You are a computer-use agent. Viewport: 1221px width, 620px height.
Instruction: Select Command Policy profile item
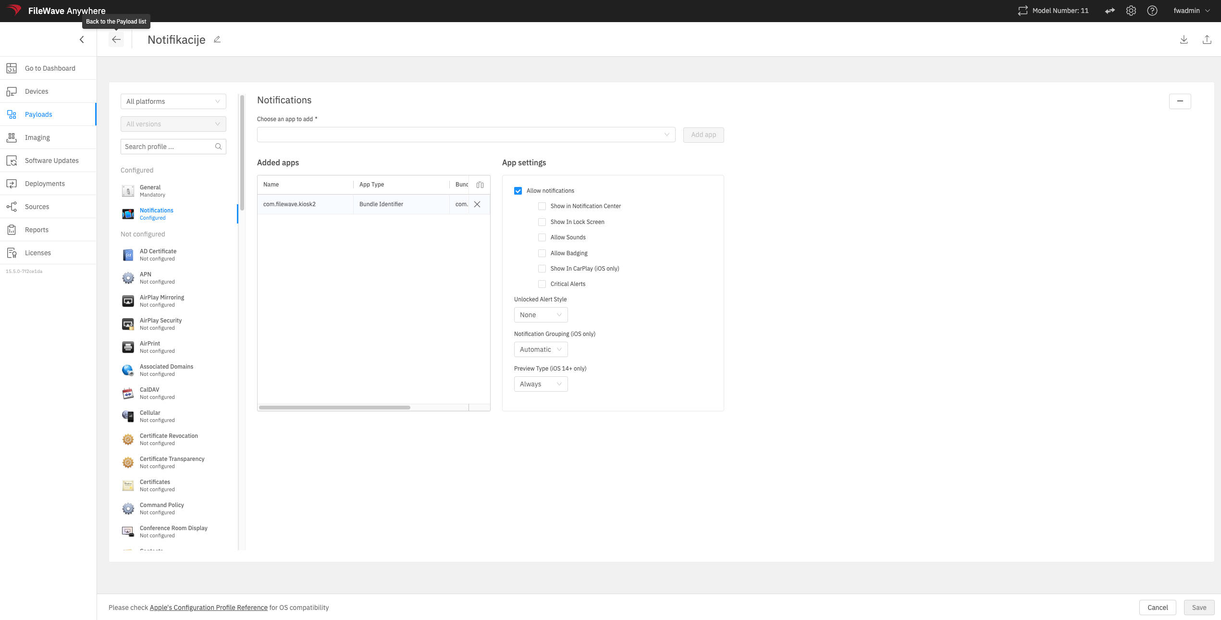[x=173, y=508]
